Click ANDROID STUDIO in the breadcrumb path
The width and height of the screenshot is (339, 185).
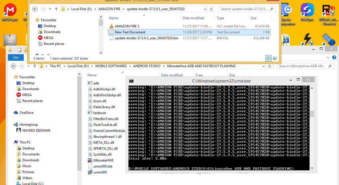pyautogui.click(x=147, y=66)
